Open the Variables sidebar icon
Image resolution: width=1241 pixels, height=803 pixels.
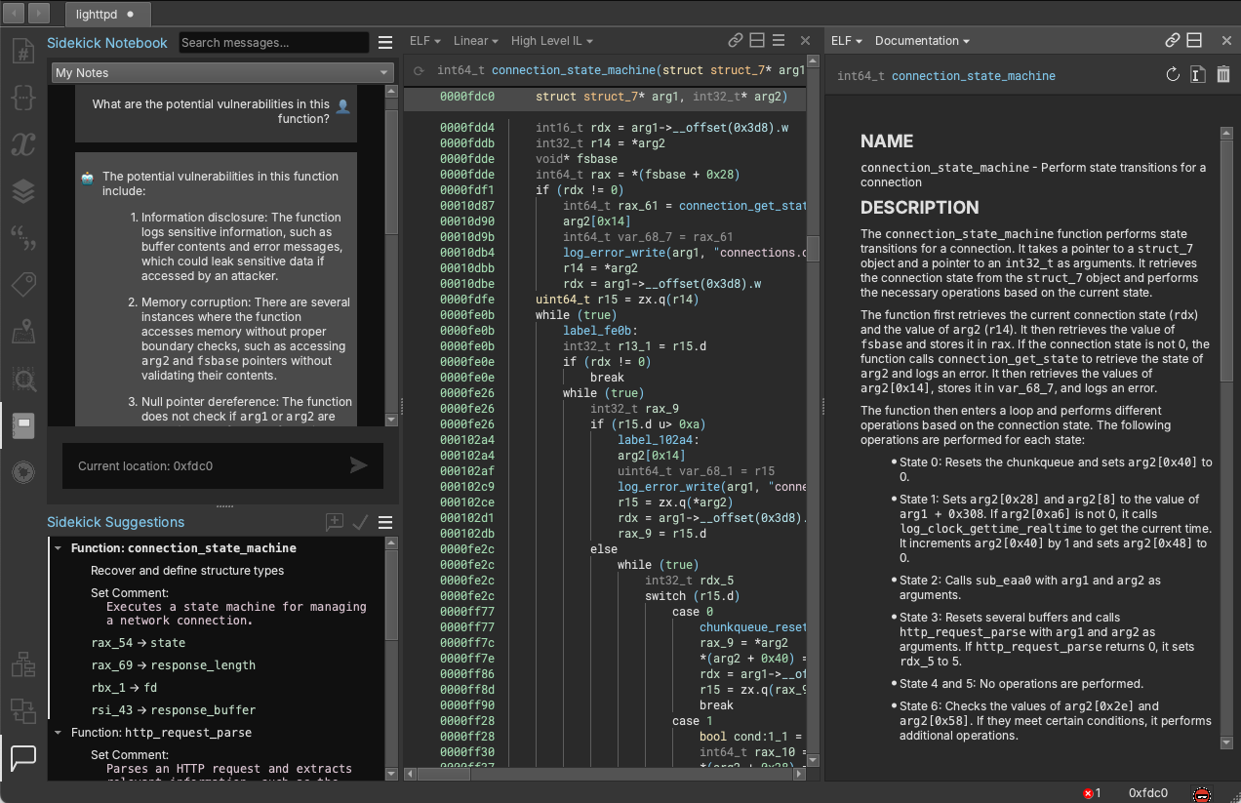pos(23,144)
